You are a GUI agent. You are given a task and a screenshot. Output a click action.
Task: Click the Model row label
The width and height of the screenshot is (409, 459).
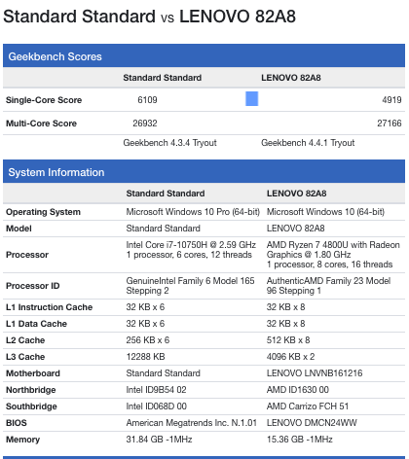19,229
